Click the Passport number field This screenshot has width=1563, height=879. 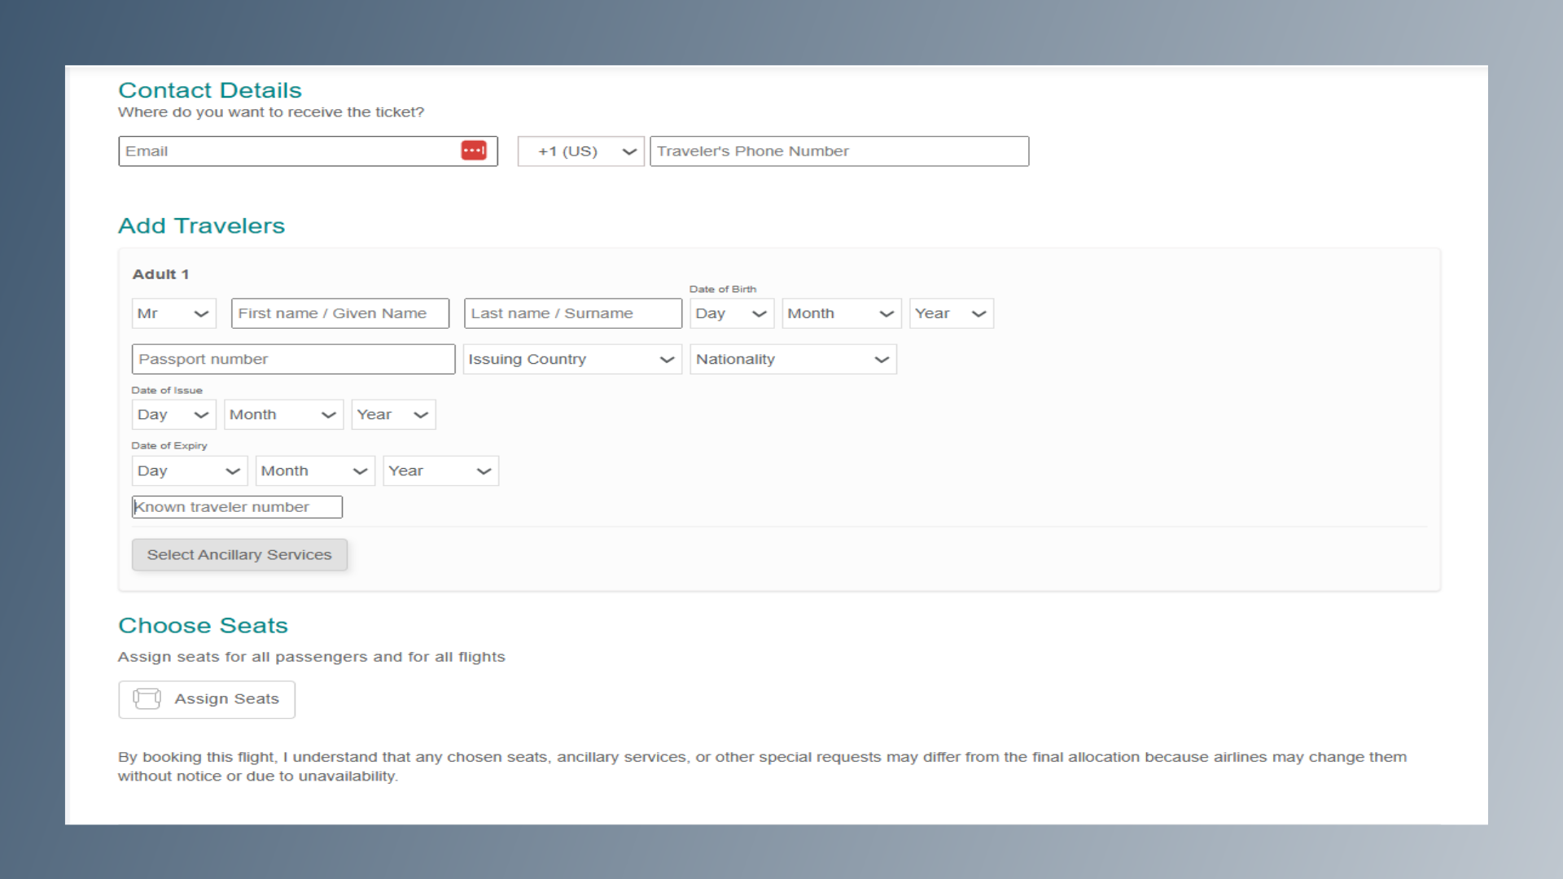click(293, 359)
